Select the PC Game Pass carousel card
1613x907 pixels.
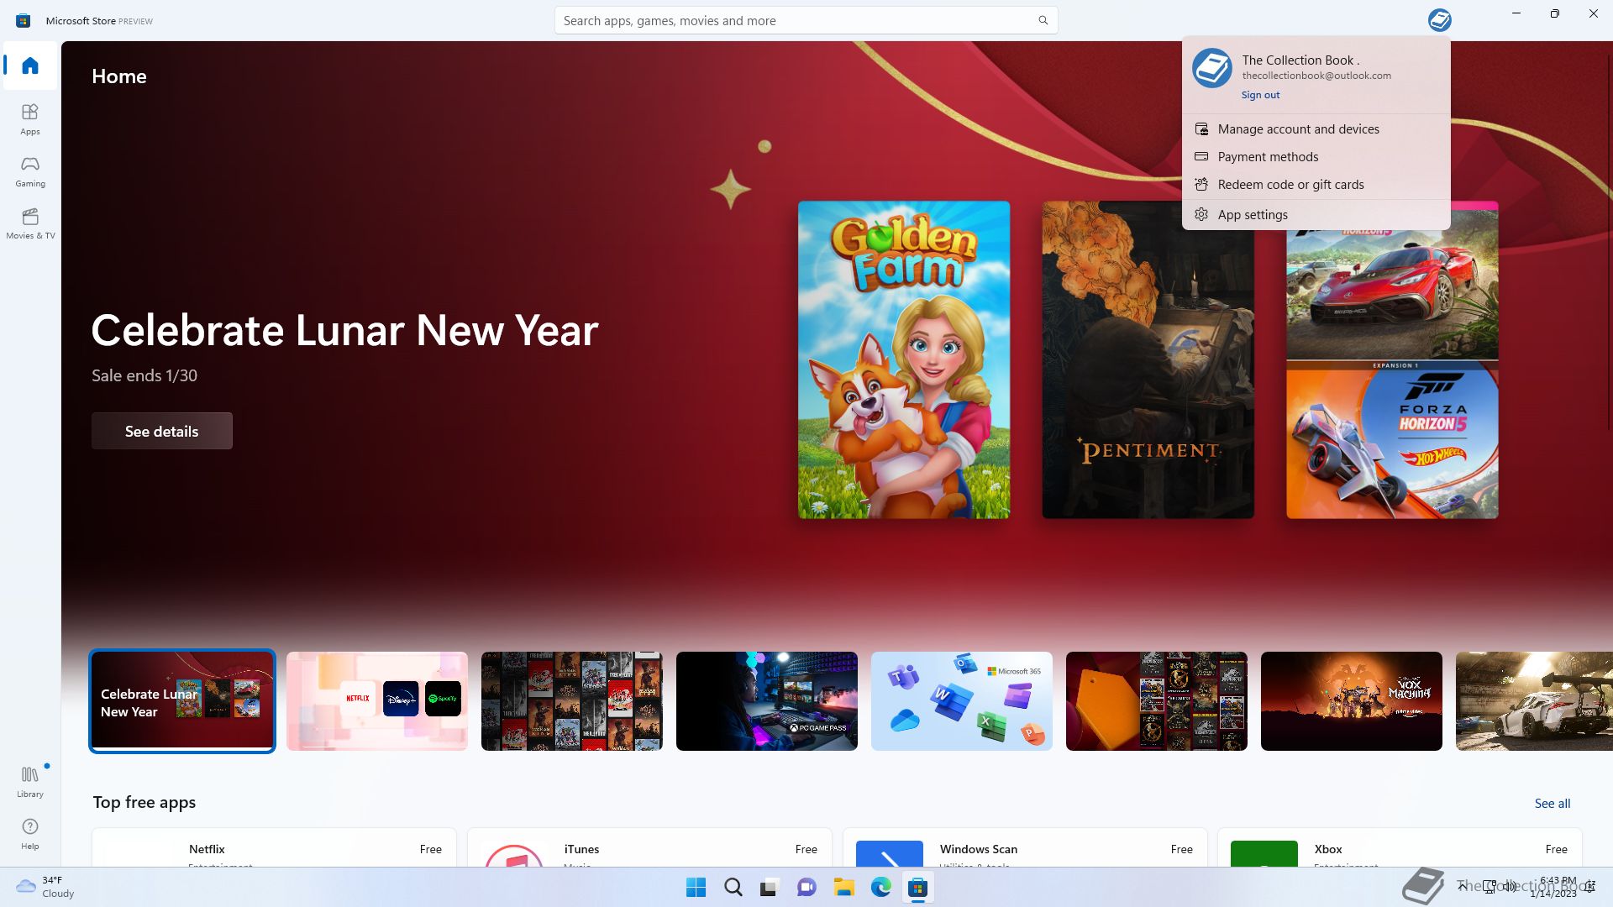767,701
